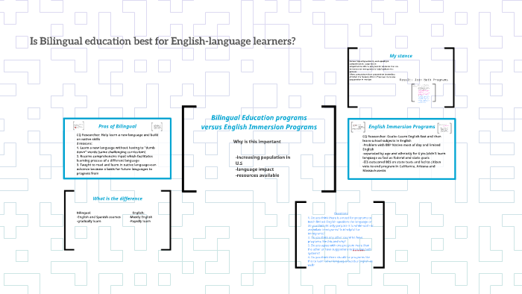Viewport: 522px width, 294px height.
Task: Open the small bracketed frame under Result text
Action: [x=424, y=93]
